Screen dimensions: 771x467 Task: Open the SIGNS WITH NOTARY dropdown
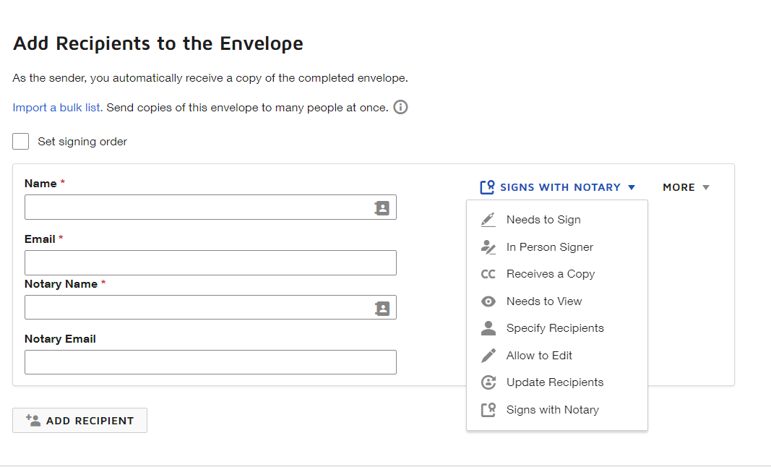click(558, 187)
